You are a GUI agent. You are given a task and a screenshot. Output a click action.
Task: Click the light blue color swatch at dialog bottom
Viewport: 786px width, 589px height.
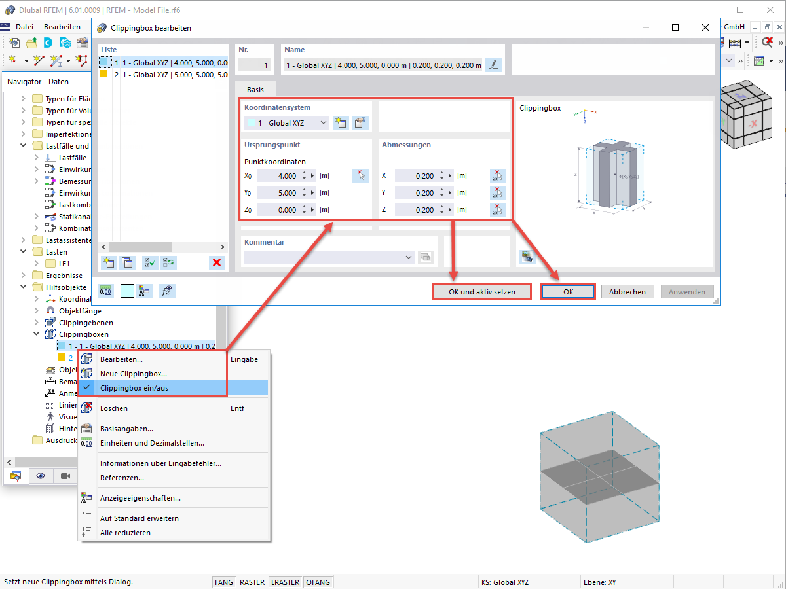click(127, 291)
